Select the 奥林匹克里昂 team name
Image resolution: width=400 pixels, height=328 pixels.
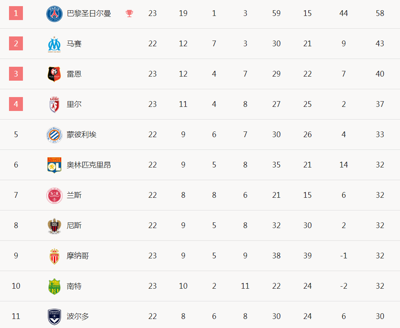pos(89,165)
